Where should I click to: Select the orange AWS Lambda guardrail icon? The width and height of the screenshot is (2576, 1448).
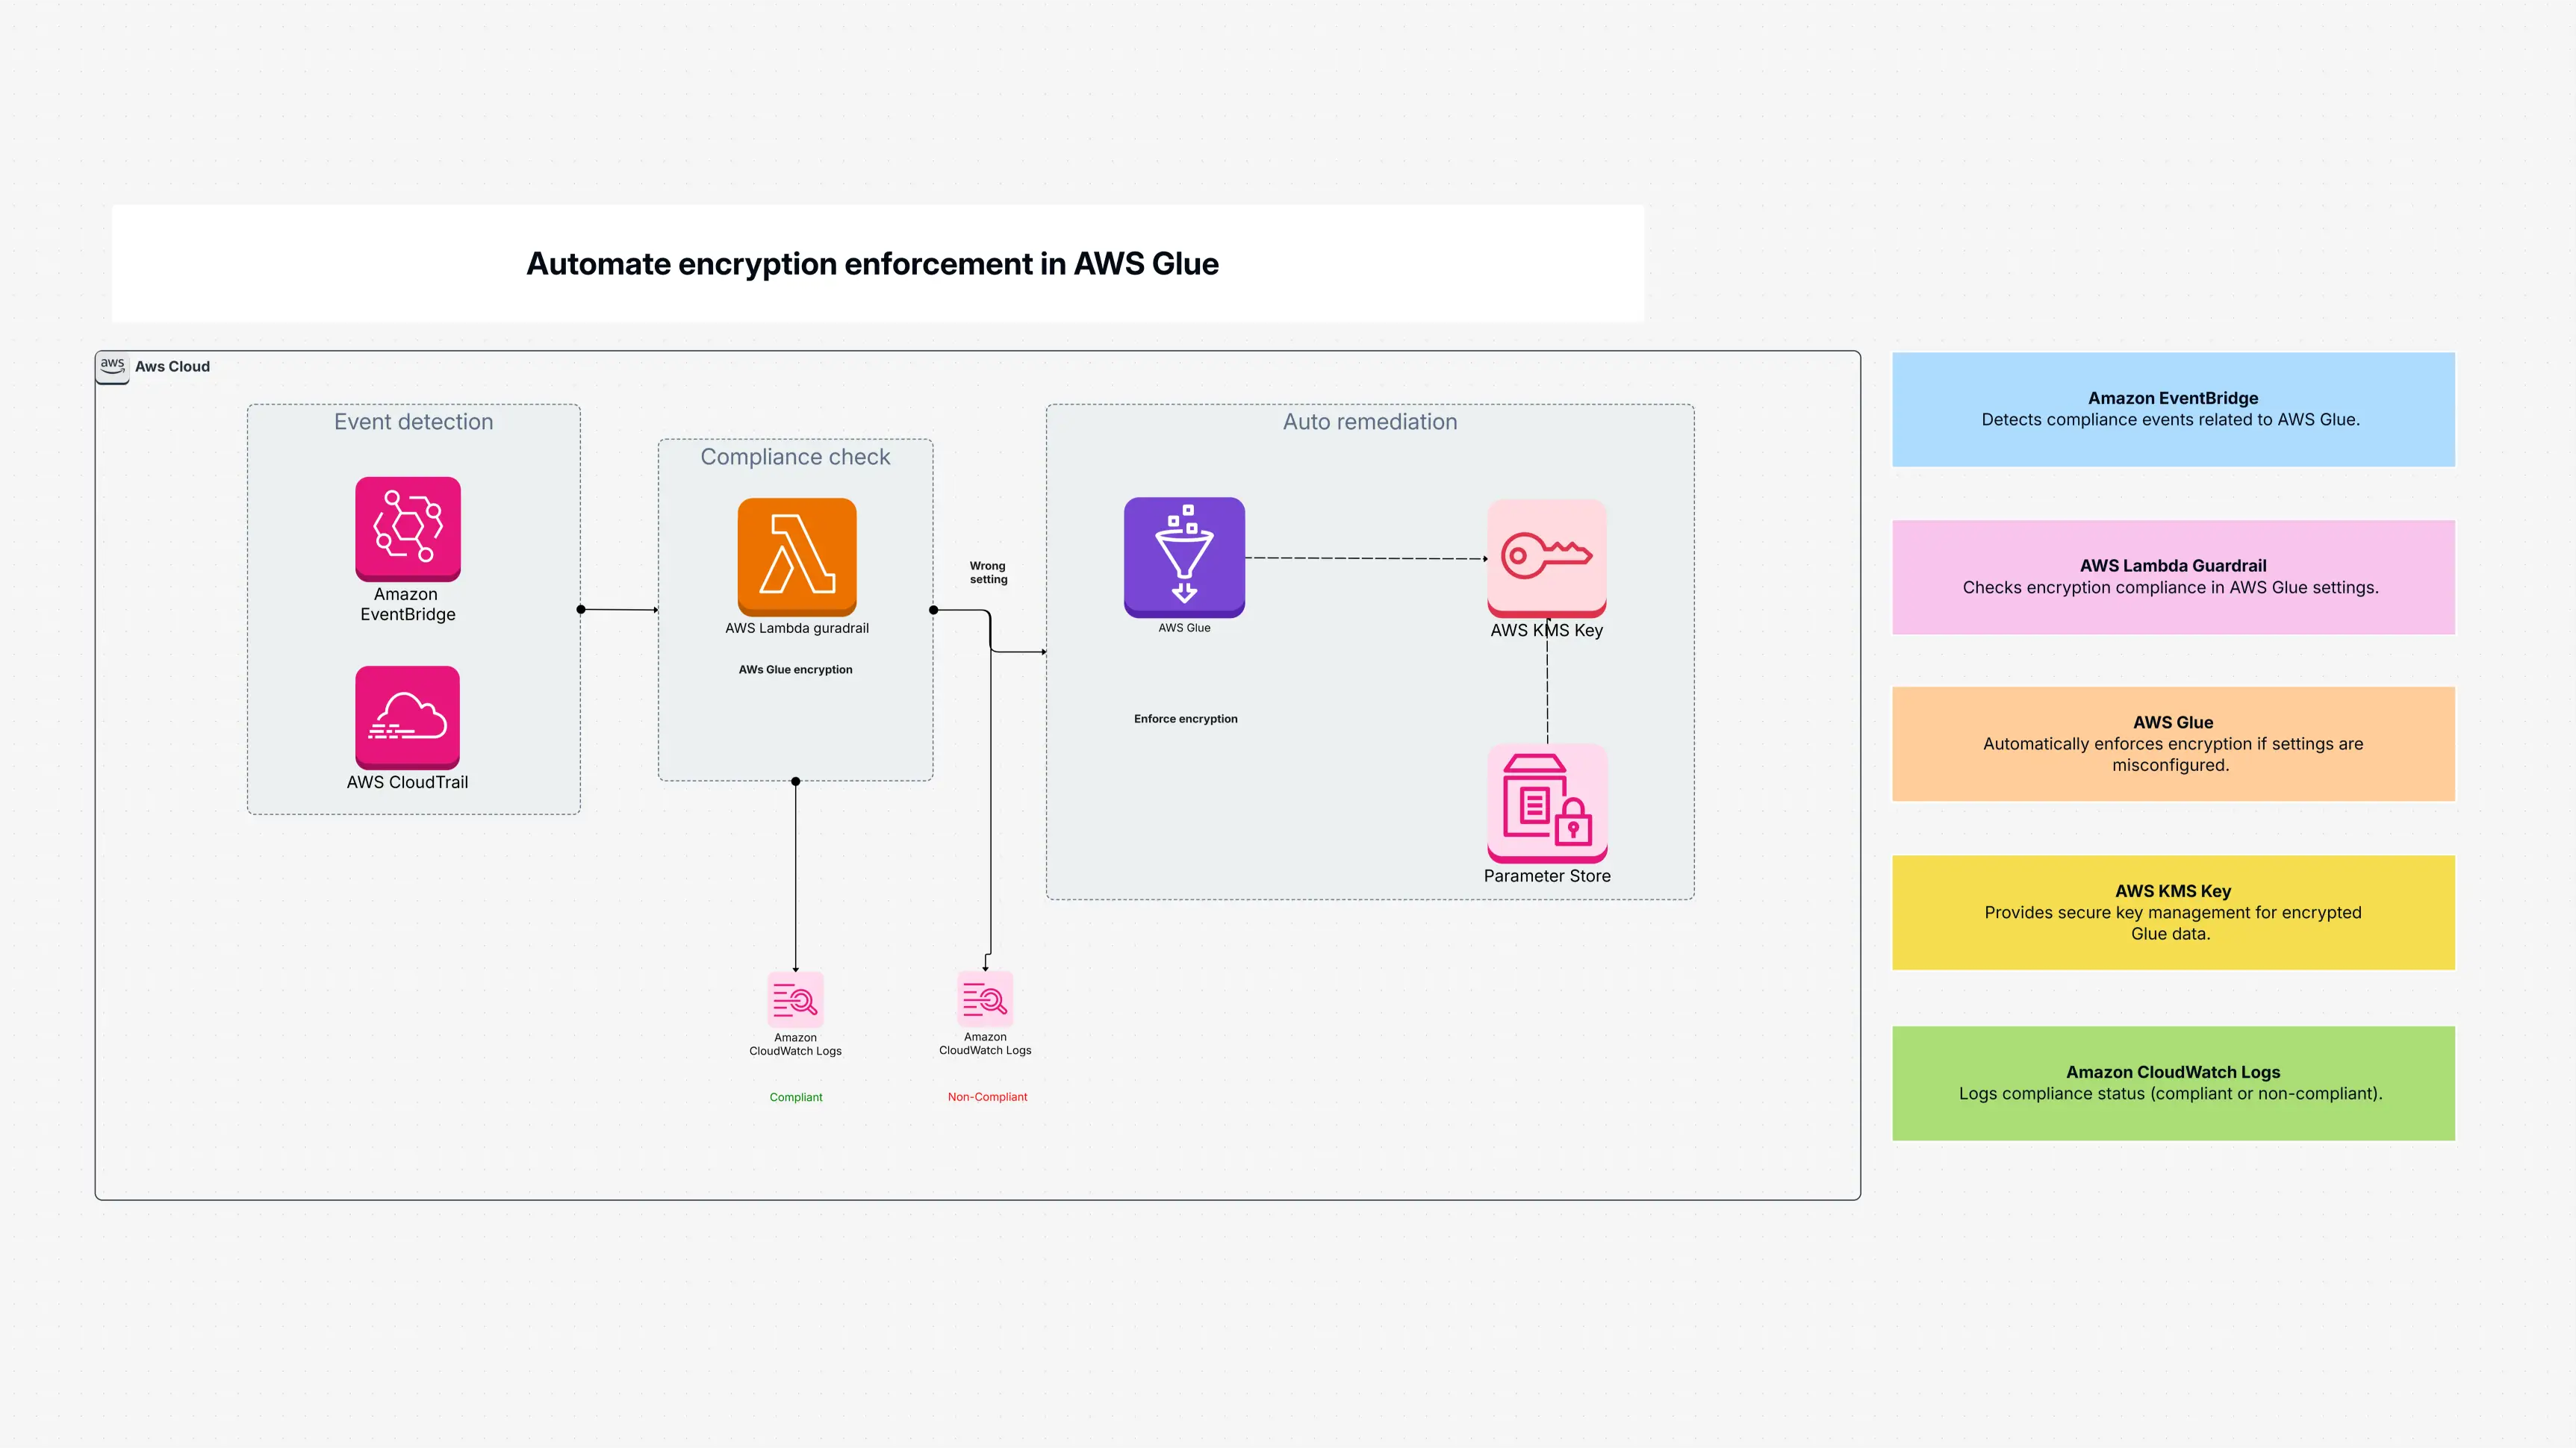pos(797,557)
